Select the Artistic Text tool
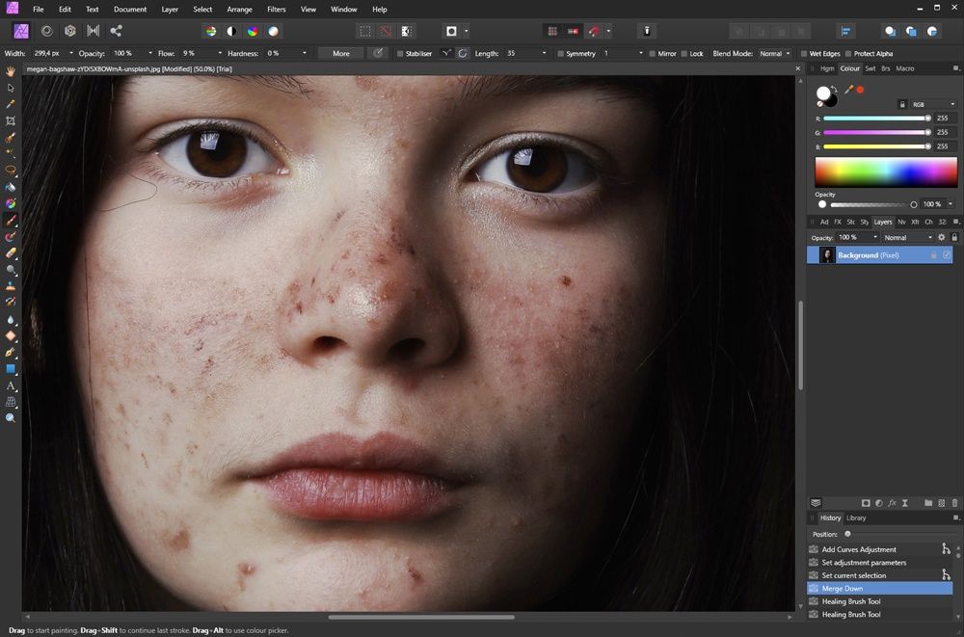Image resolution: width=964 pixels, height=637 pixels. 11,386
